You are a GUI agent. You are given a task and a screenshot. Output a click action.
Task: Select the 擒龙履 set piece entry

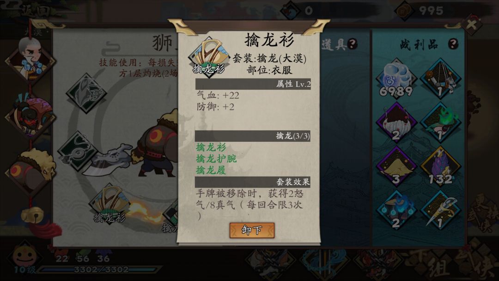click(211, 170)
